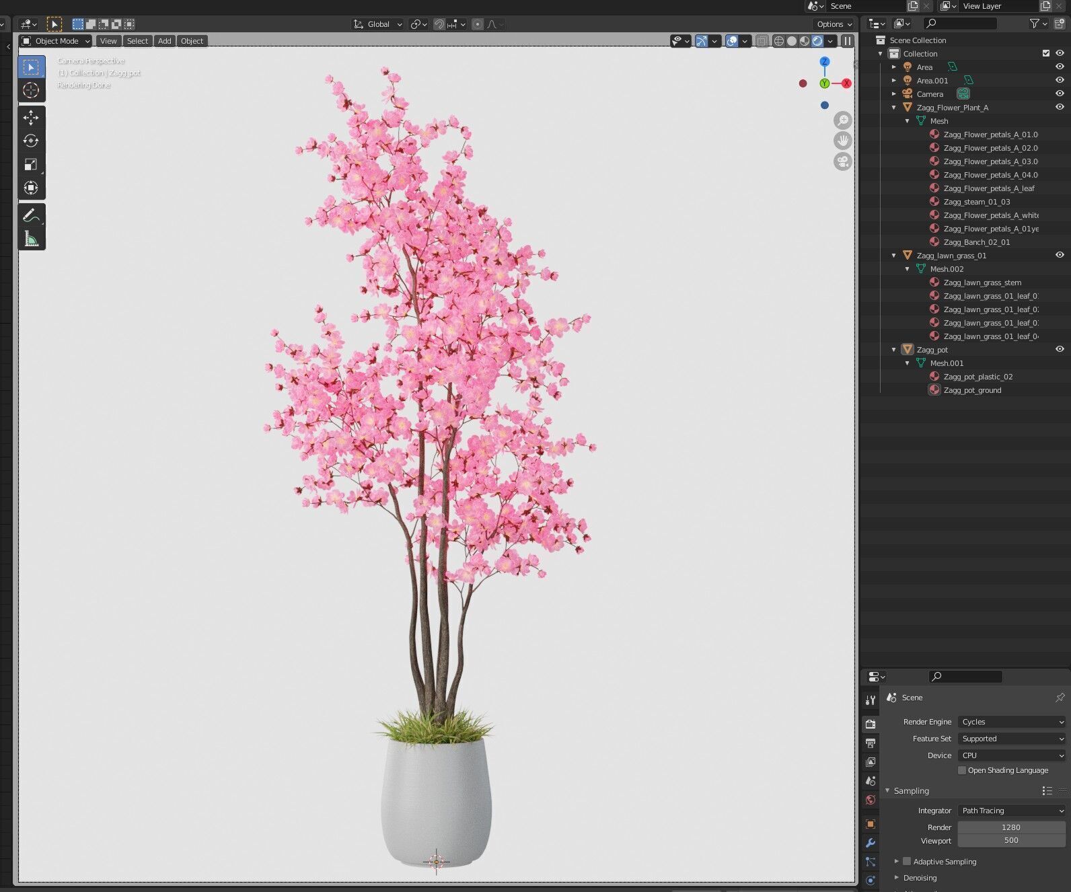Expand the Camera tree node

tap(894, 94)
